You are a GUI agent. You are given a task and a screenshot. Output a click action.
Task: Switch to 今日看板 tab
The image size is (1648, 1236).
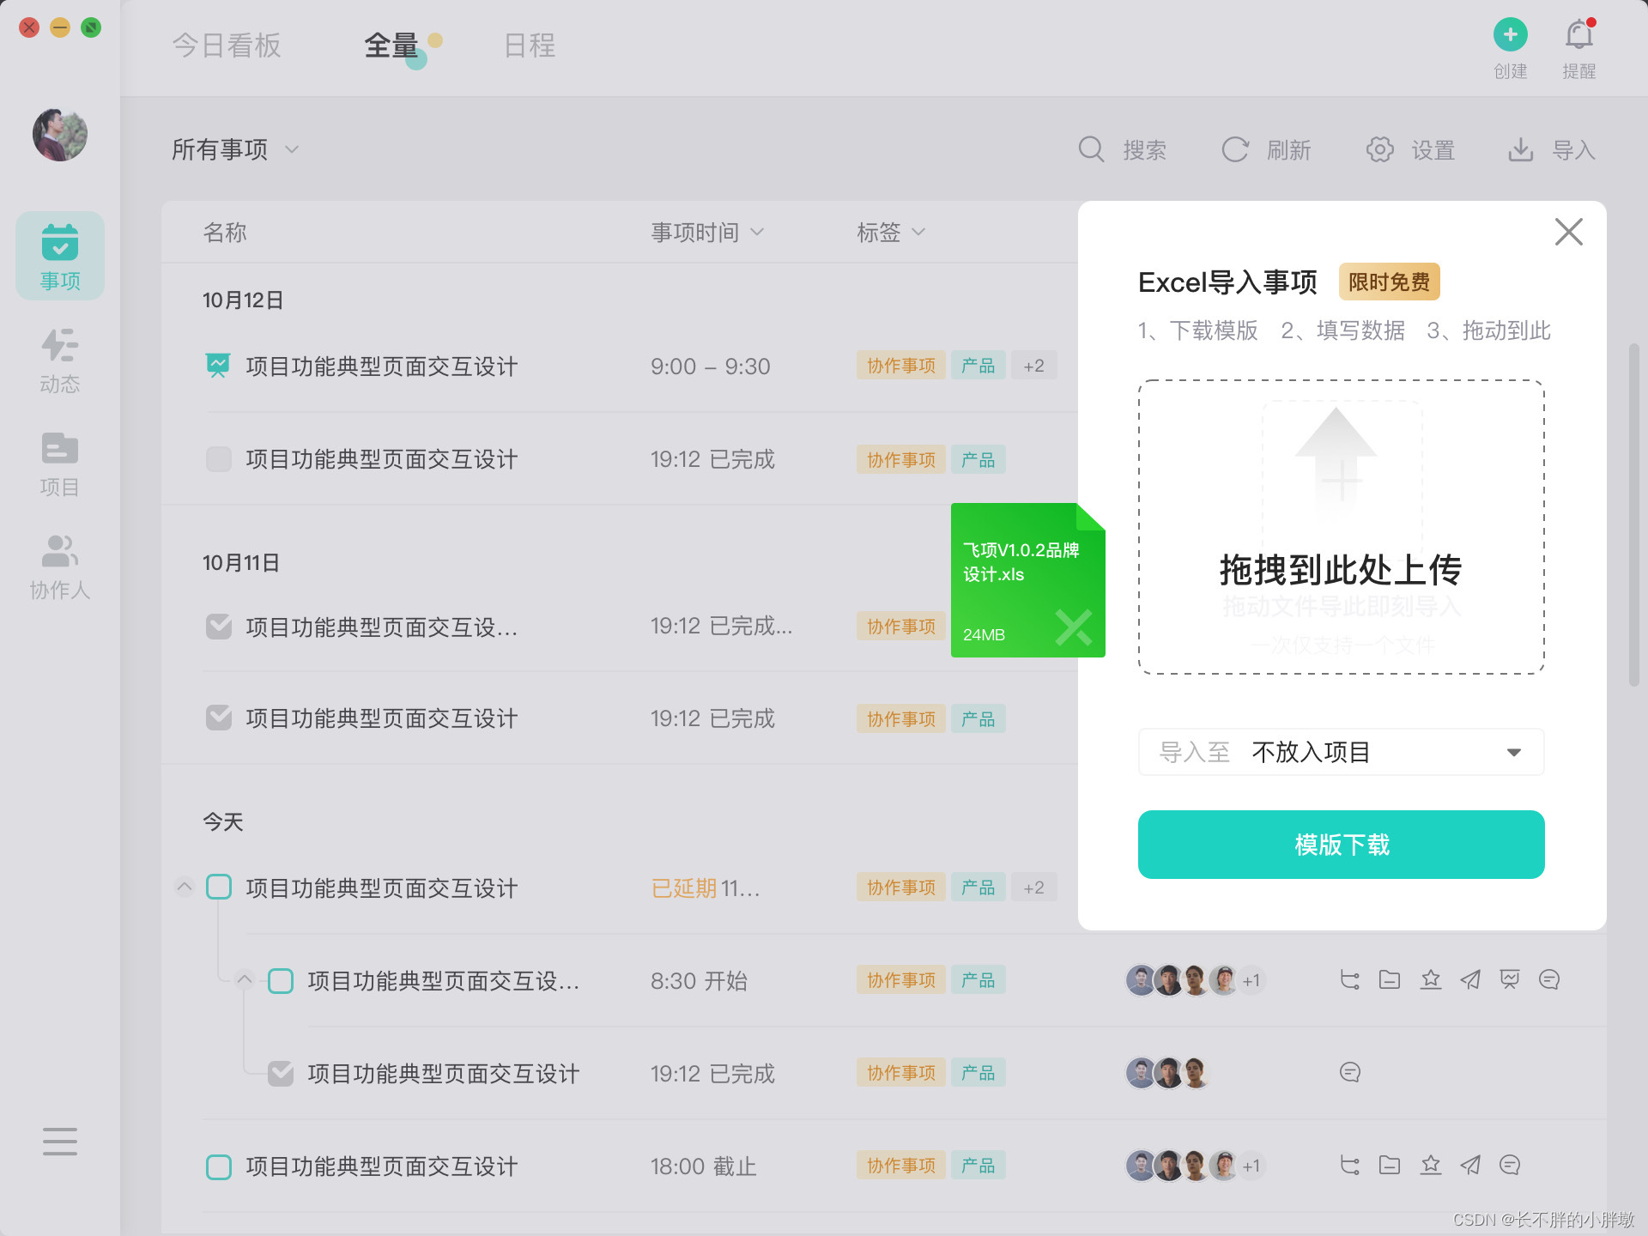point(227,45)
